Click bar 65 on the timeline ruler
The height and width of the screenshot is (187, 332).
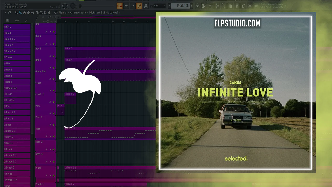click(112, 21)
